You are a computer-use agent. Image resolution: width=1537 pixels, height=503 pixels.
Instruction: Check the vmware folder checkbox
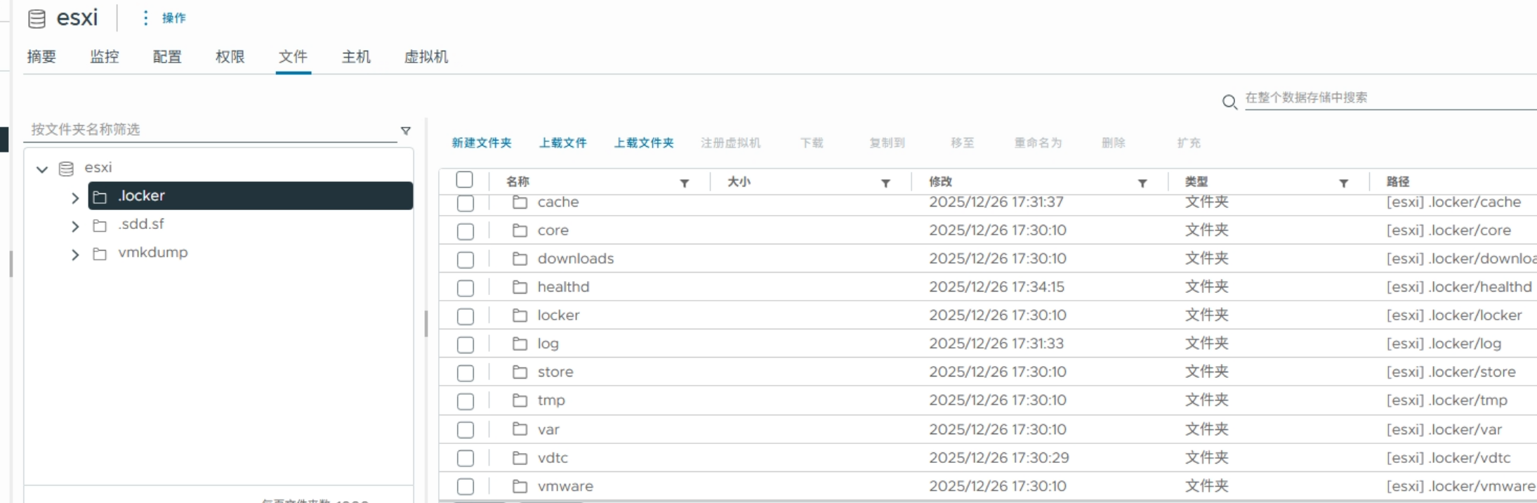pos(465,487)
